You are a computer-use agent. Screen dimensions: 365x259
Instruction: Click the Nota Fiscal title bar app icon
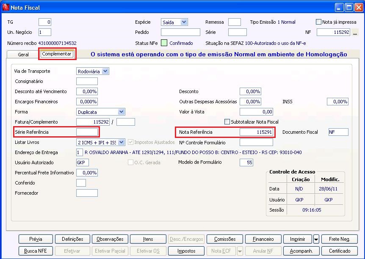[x=6, y=7]
